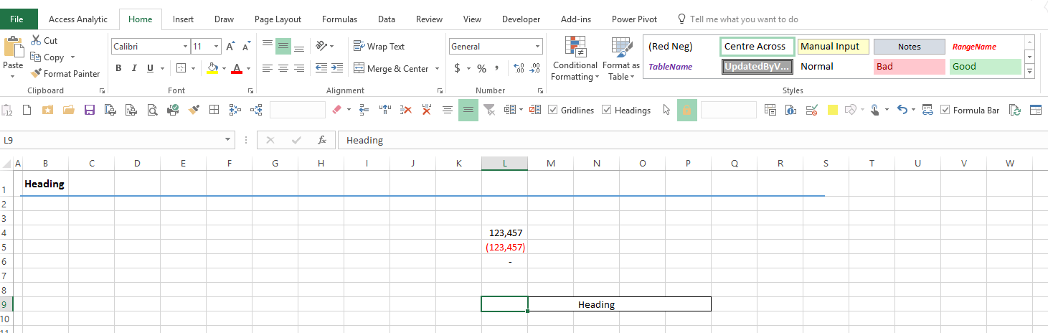
Task: Switch to the Insert tab
Action: point(183,19)
